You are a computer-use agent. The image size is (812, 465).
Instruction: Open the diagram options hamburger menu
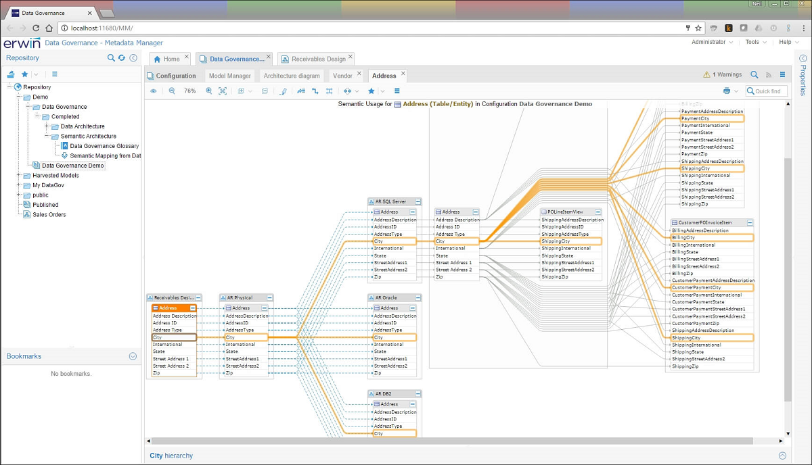[397, 91]
